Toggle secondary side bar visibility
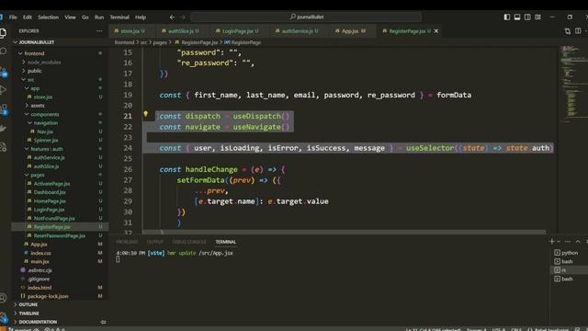This screenshot has height=331, width=588. pos(527,17)
